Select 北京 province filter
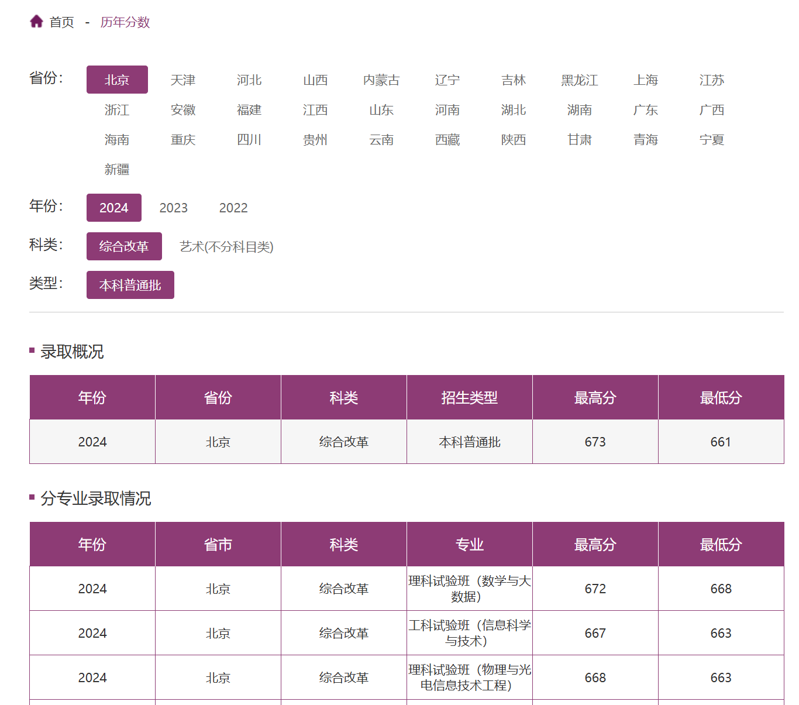 point(117,80)
